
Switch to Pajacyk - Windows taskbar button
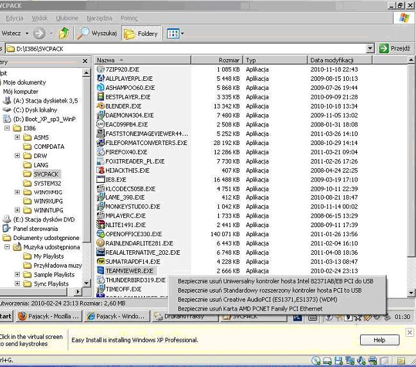coord(117,316)
